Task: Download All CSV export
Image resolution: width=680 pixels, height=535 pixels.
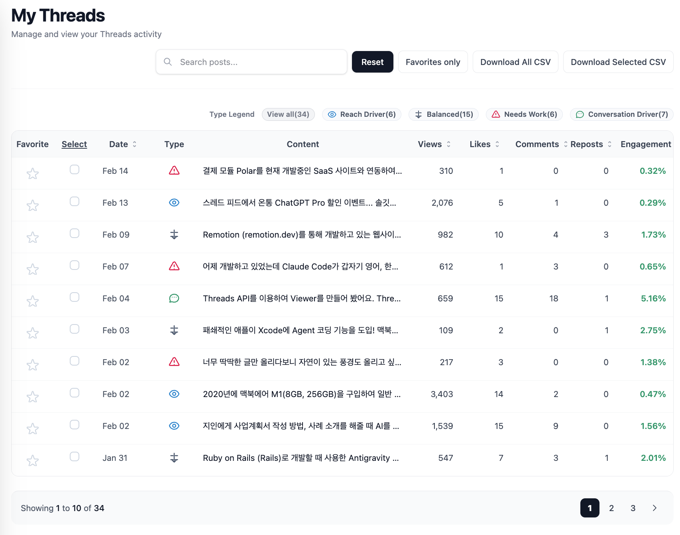Action: 515,62
